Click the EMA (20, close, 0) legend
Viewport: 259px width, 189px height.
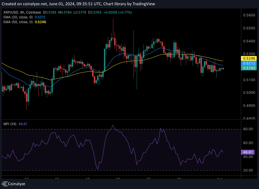[18, 17]
